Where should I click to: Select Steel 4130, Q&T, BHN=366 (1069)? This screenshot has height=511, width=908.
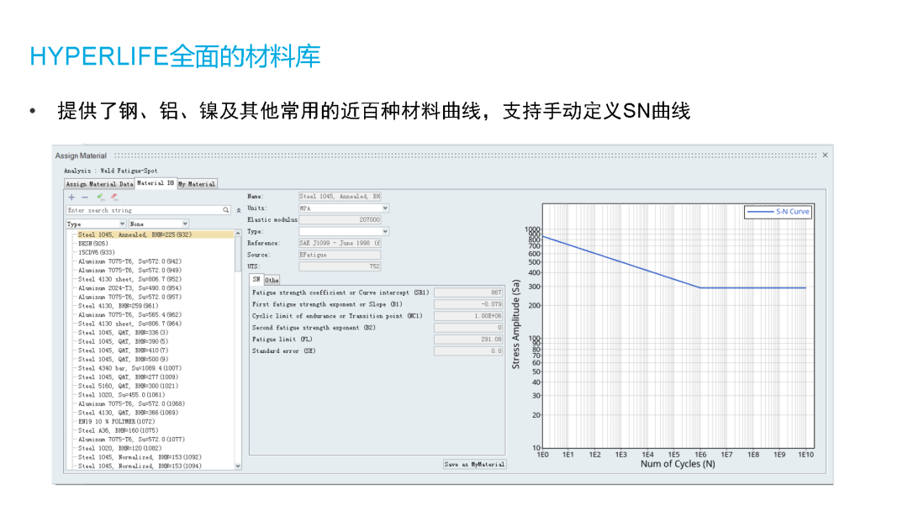[128, 413]
